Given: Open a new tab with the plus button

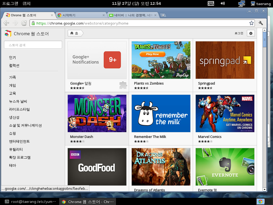Looking at the screenshot, I should click(x=163, y=15).
